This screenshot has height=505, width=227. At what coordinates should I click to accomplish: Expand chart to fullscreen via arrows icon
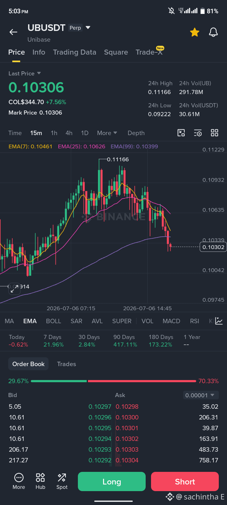14,288
